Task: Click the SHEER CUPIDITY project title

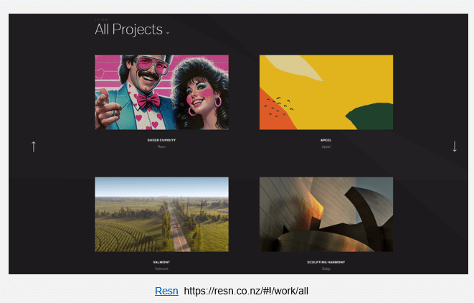Action: 161,140
